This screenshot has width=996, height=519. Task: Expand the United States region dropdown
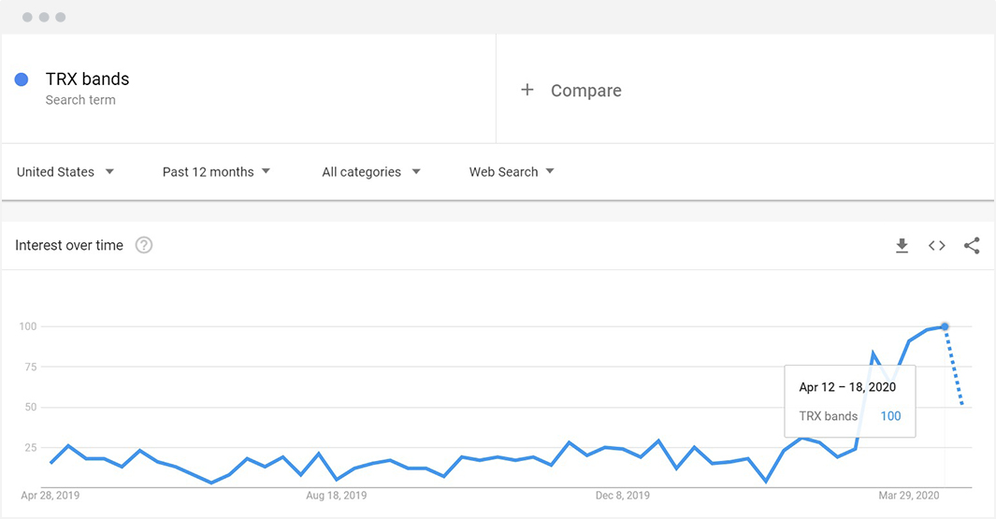coord(65,171)
